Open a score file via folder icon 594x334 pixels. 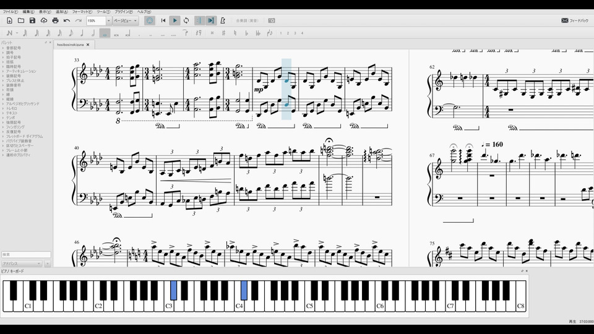click(x=21, y=20)
